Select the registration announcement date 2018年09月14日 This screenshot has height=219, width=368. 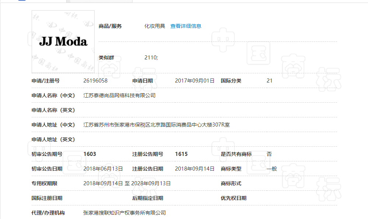195,169
